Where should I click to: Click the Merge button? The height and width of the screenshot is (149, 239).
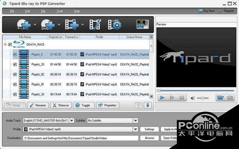pos(15,105)
